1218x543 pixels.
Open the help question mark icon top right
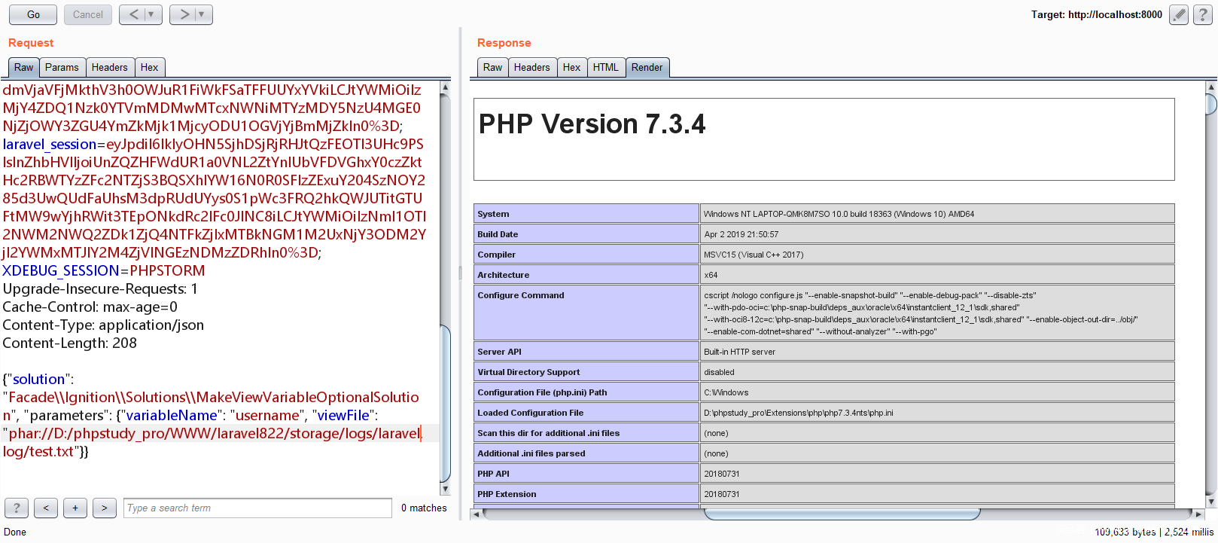[1203, 15]
